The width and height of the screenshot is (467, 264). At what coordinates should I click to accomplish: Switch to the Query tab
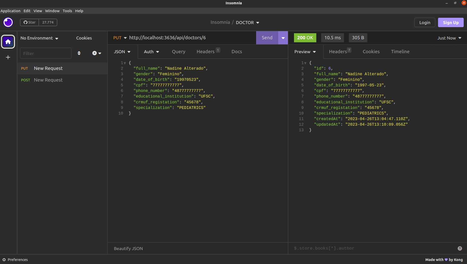click(x=179, y=52)
